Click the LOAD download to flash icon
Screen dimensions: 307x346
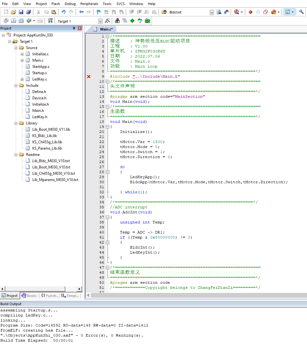pyautogui.click(x=50, y=21)
